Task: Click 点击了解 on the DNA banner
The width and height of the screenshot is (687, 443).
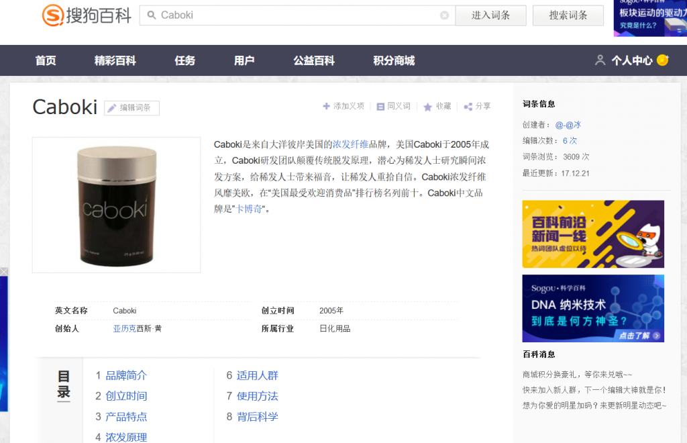Action: pyautogui.click(x=639, y=336)
